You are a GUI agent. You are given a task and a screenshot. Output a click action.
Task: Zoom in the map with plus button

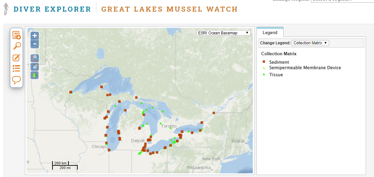click(x=35, y=36)
